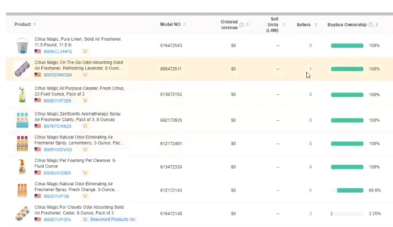The image size is (393, 227).
Task: Sort by Sell Units (L4W) arrows
Action: coord(284,25)
